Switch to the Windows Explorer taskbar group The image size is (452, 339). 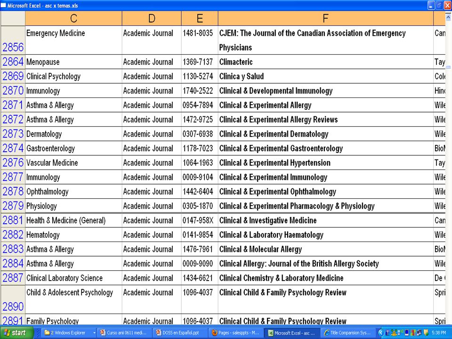[x=67, y=333]
